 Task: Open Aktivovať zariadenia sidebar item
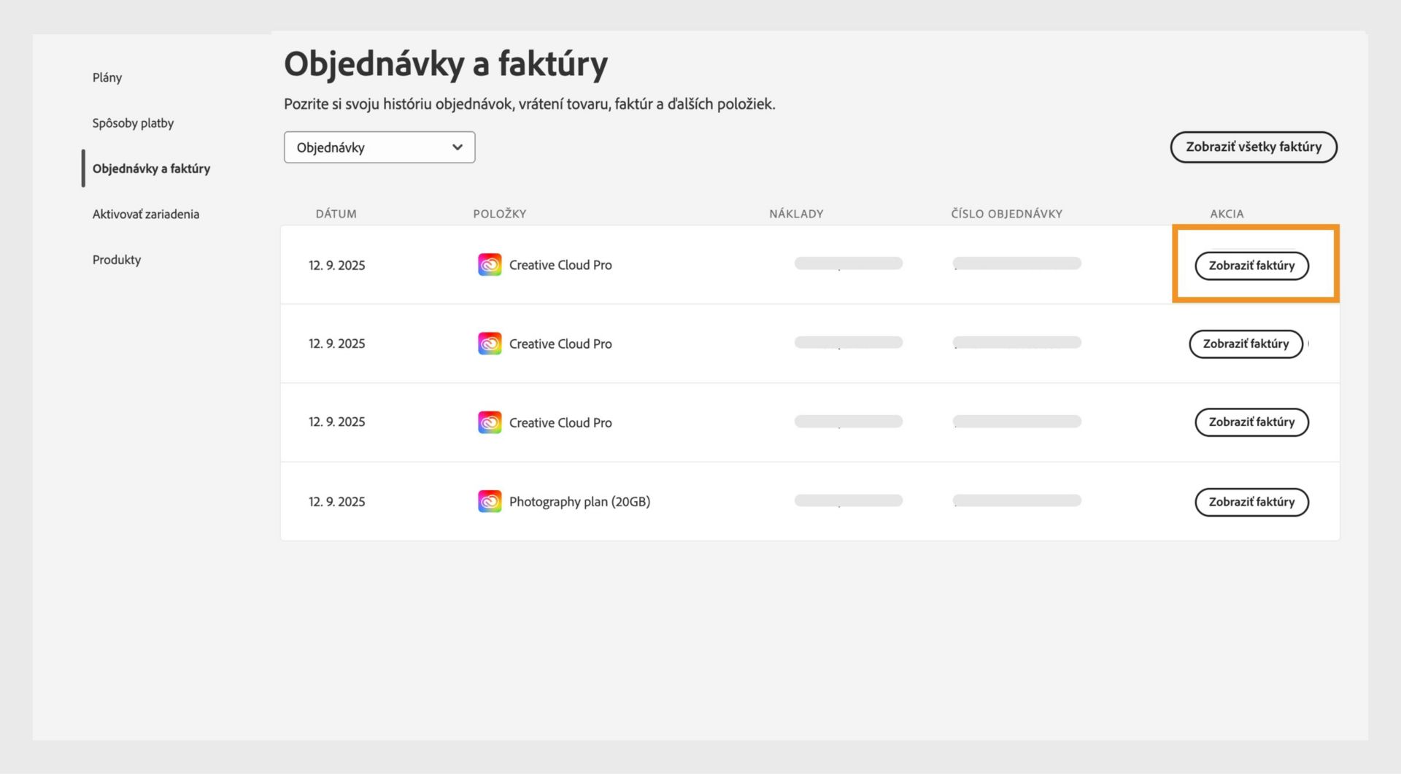point(146,214)
